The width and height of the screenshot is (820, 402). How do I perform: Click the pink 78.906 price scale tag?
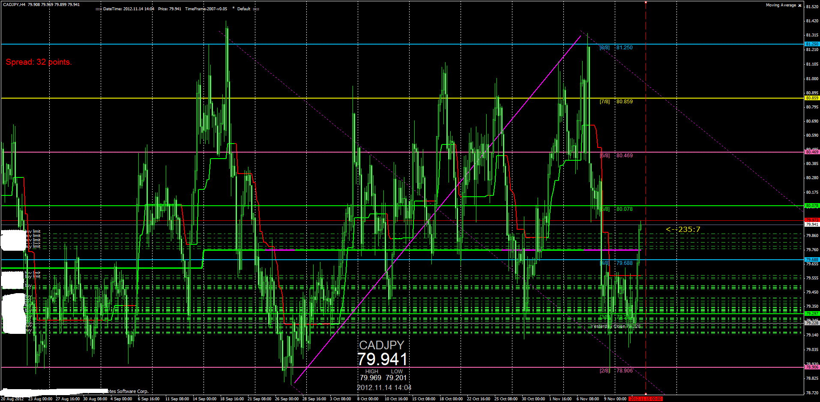tap(812, 367)
